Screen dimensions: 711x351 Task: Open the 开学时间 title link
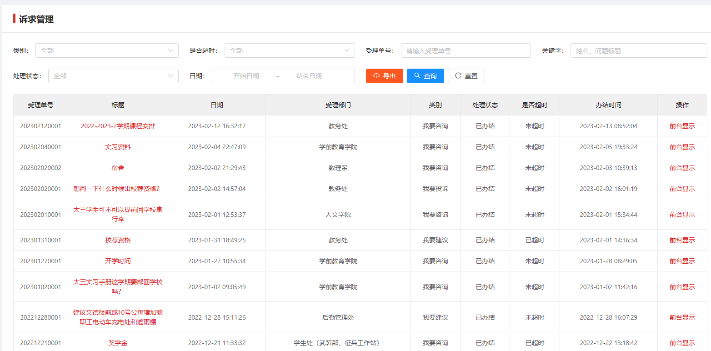[x=118, y=261]
